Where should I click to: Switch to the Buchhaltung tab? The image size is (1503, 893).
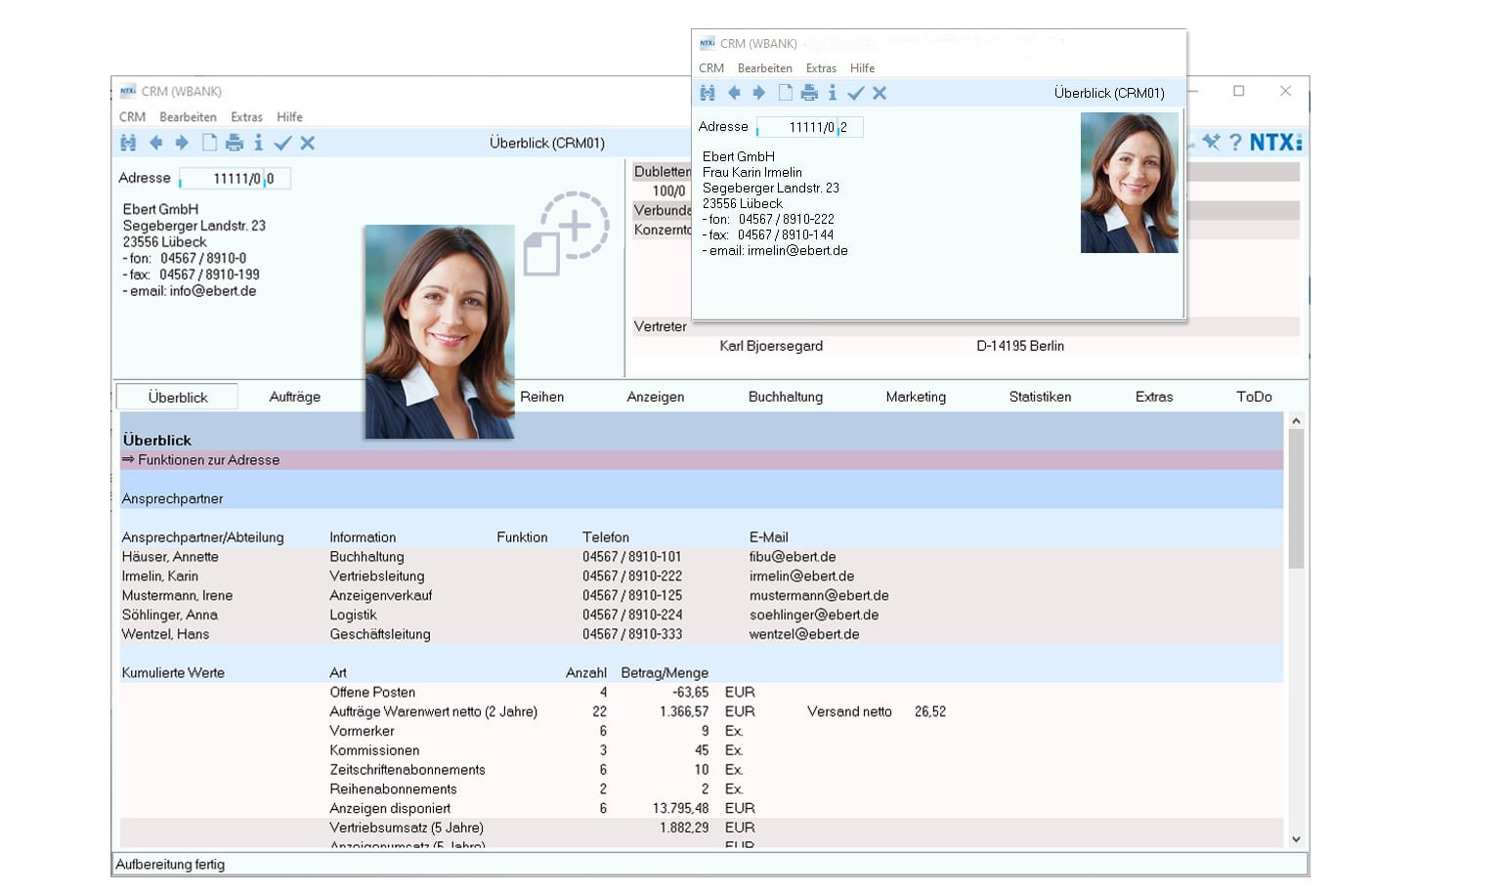786,397
